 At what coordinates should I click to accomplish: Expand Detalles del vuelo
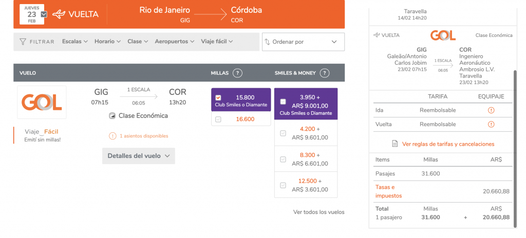(139, 156)
